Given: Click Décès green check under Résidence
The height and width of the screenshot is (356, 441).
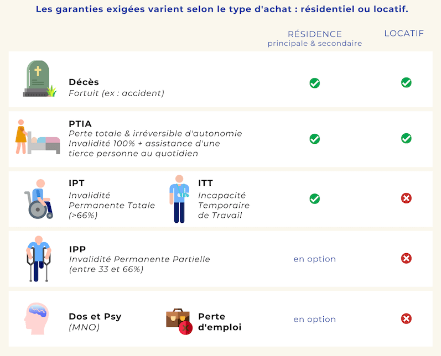Looking at the screenshot, I should tap(314, 83).
